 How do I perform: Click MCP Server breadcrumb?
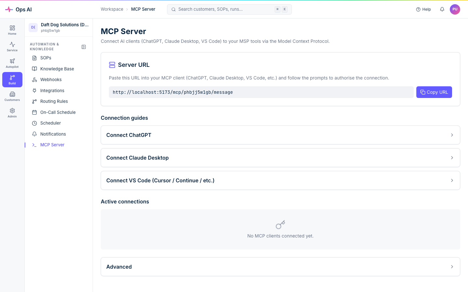[143, 9]
